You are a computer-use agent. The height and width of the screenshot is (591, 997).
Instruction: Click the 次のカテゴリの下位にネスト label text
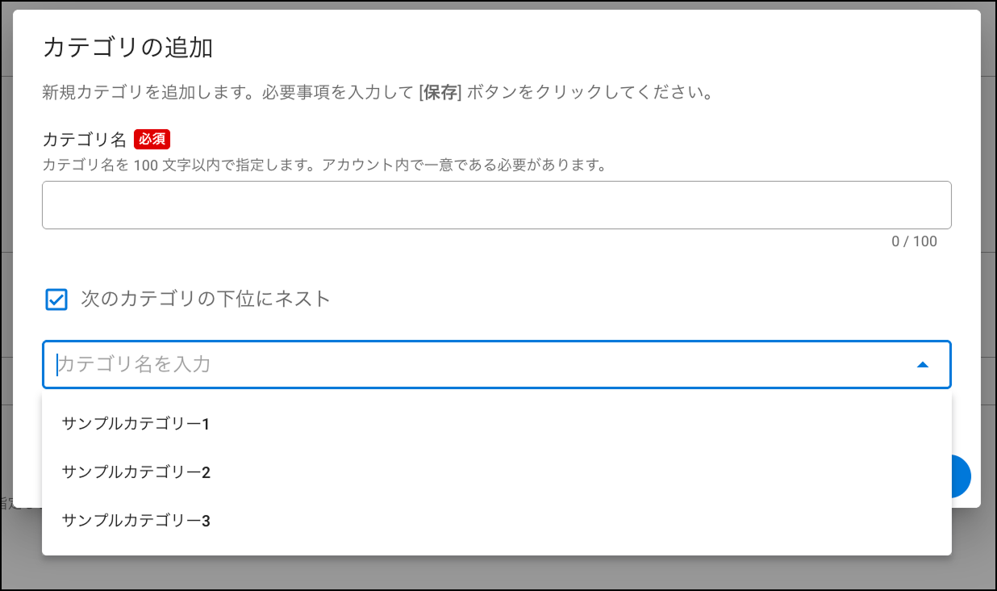pos(206,299)
